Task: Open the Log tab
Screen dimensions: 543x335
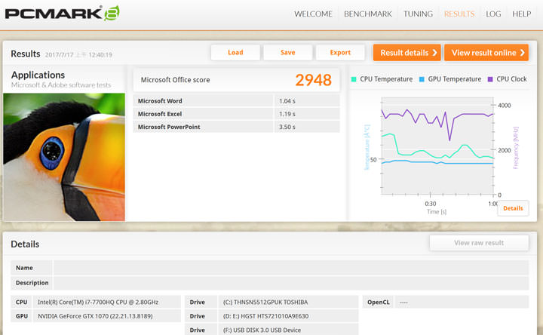Action: point(493,14)
